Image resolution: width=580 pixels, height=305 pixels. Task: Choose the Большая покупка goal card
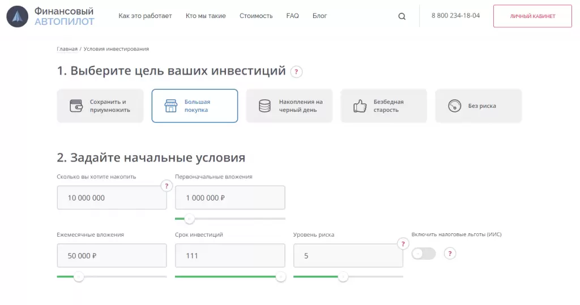click(x=194, y=106)
